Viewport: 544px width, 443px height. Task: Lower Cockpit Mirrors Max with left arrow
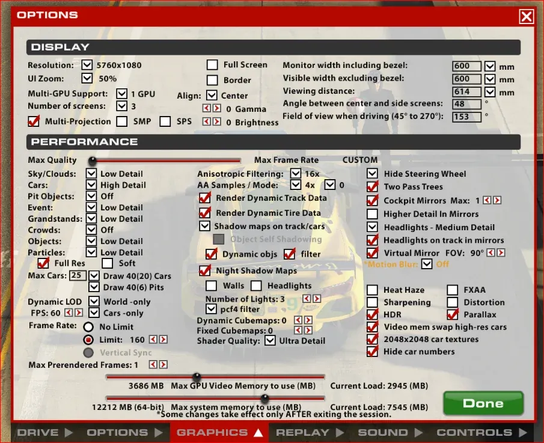487,200
